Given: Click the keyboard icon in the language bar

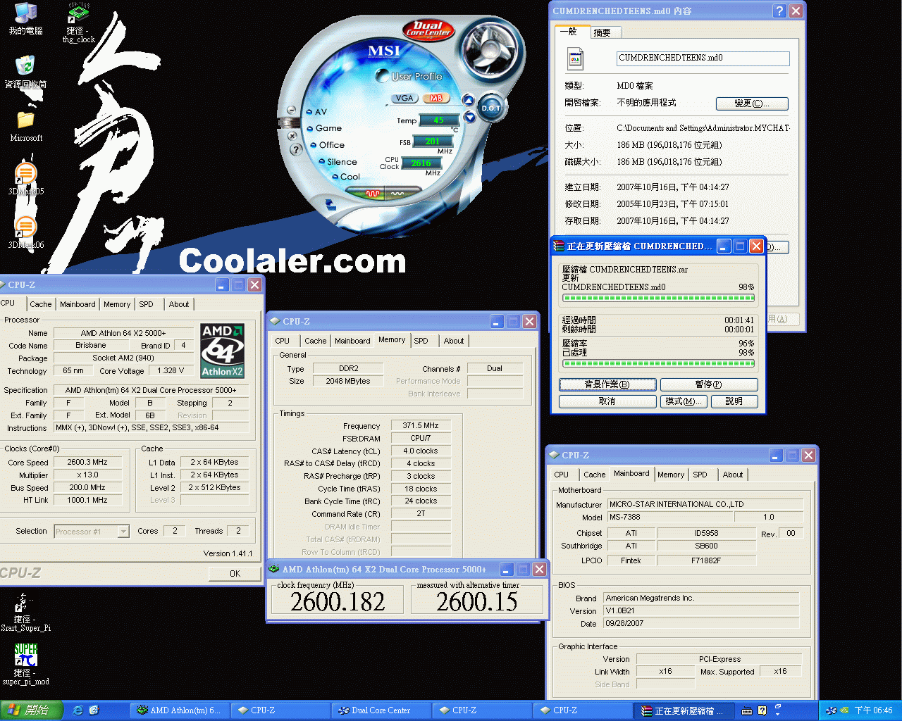Looking at the screenshot, I should (x=747, y=710).
